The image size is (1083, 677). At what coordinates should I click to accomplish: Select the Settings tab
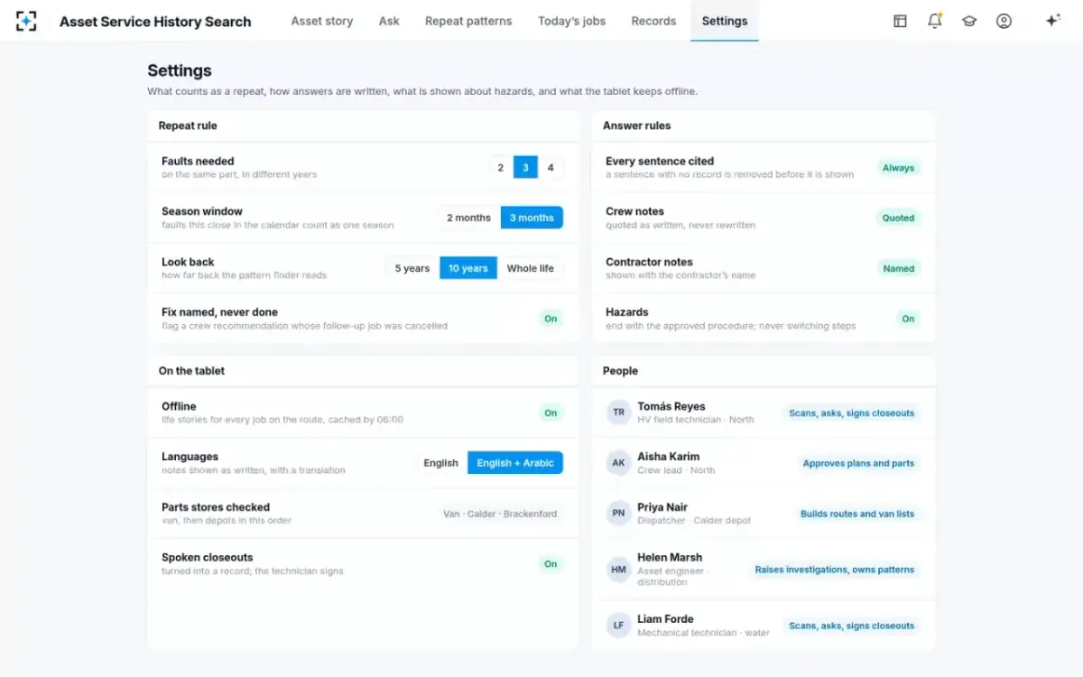pyautogui.click(x=725, y=21)
